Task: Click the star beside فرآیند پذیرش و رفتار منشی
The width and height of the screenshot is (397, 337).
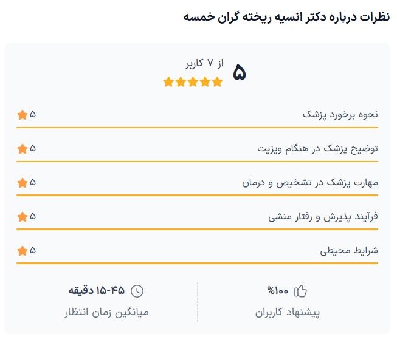Action: pos(22,217)
